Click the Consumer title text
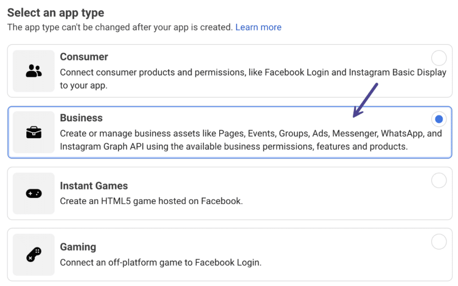The image size is (458, 286). (84, 57)
